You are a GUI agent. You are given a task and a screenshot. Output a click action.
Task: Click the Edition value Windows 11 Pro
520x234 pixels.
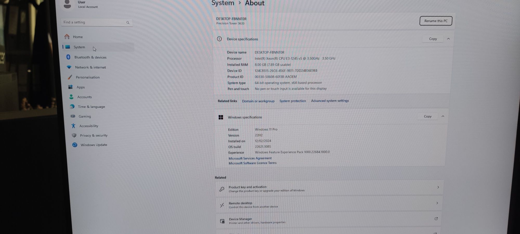click(x=266, y=129)
